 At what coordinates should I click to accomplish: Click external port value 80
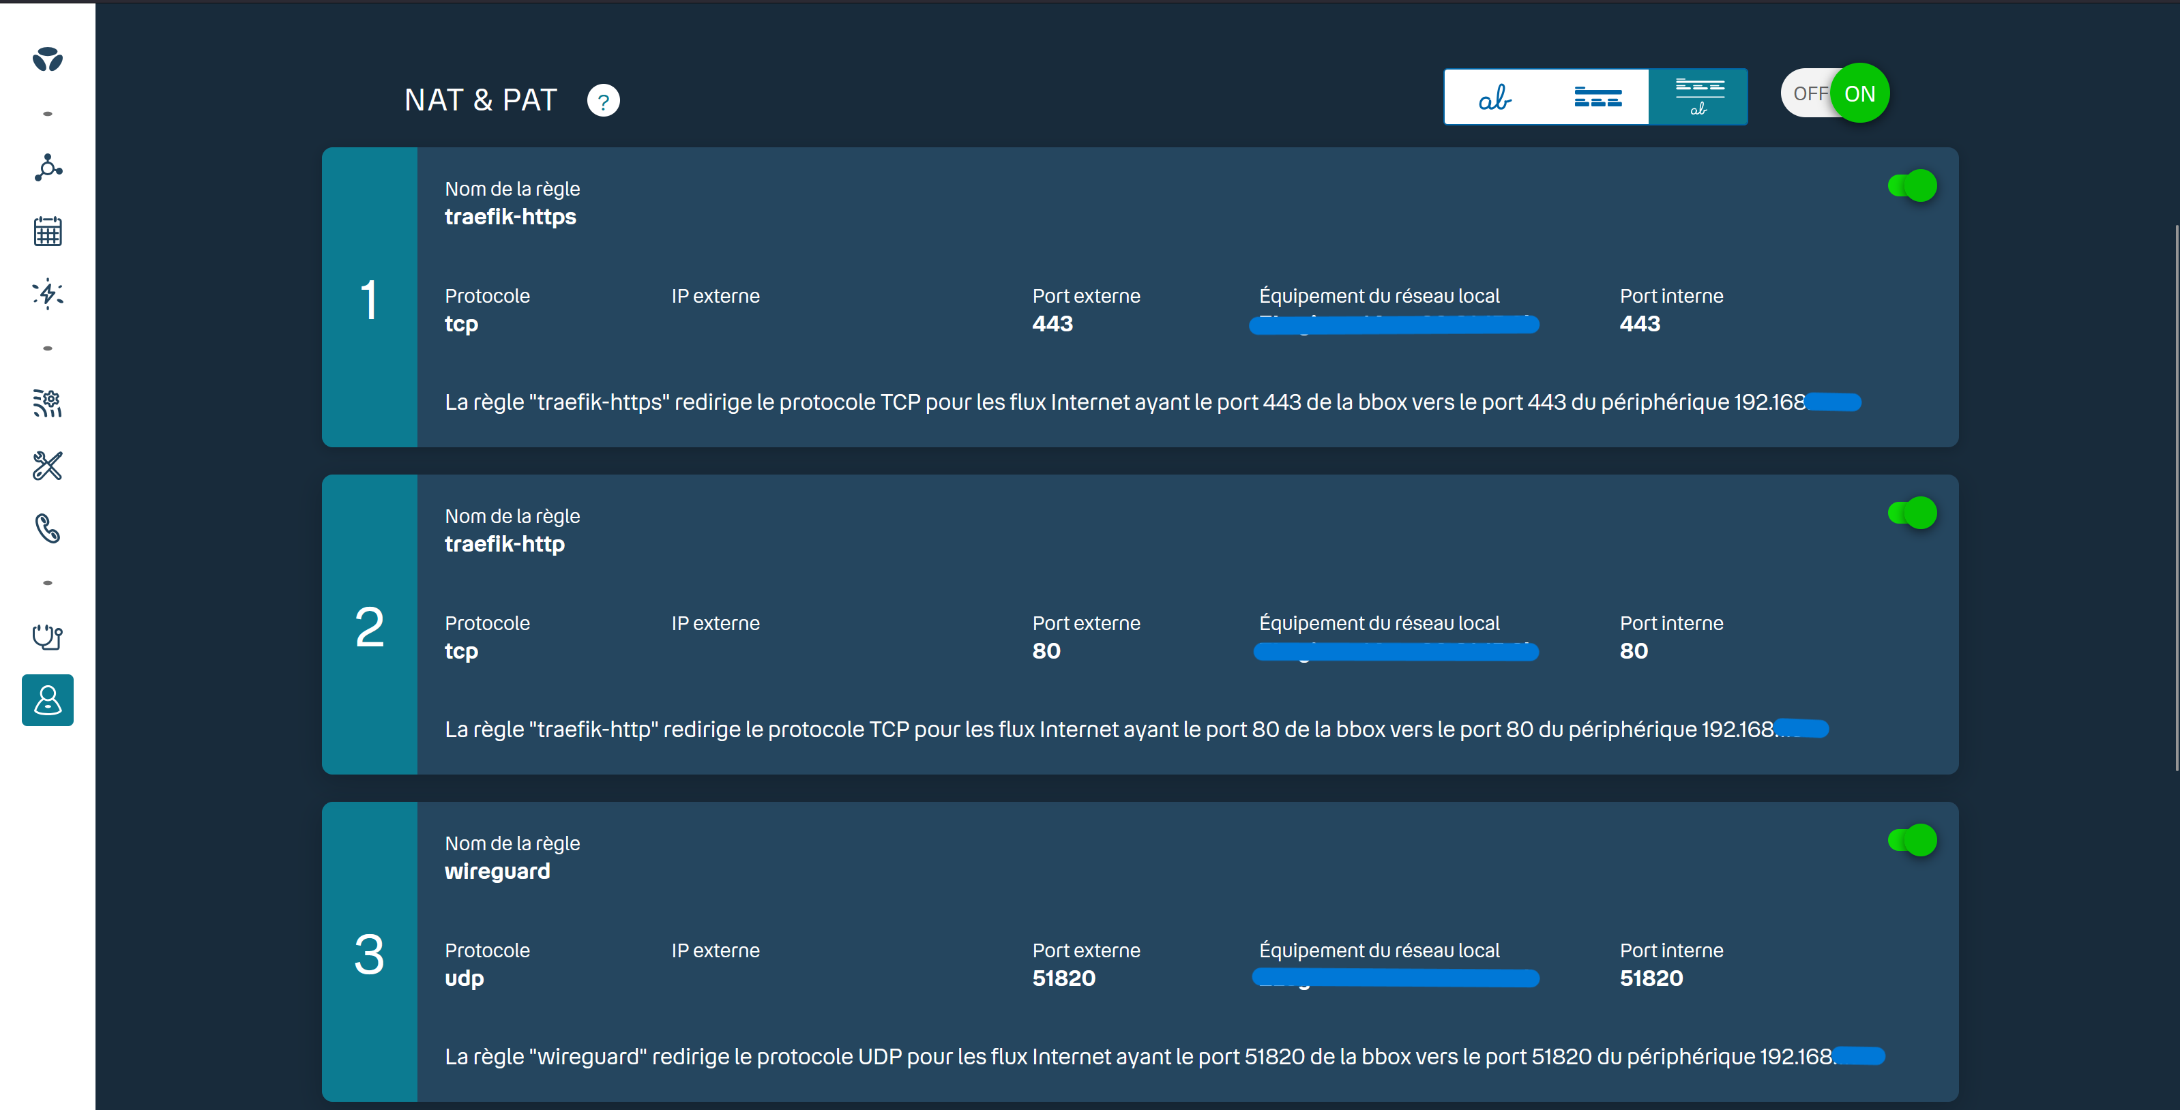pos(1047,651)
